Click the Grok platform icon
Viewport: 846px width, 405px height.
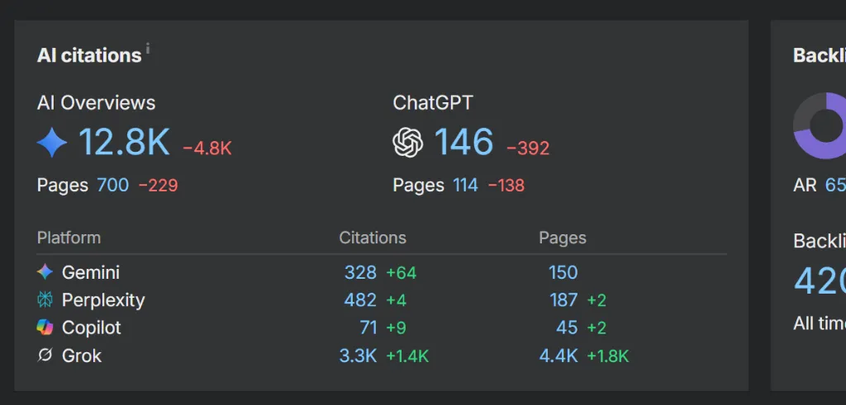pos(45,356)
